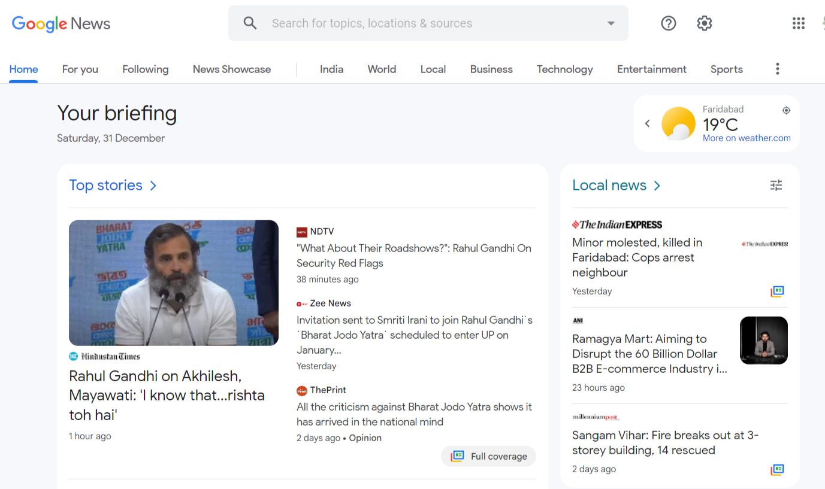
Task: Click the Full coverage button
Action: click(488, 456)
